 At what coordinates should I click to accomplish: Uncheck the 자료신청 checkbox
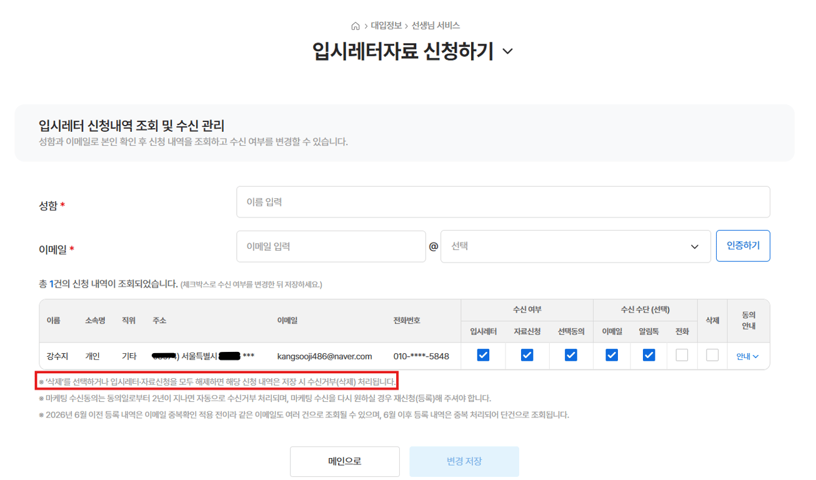(527, 355)
